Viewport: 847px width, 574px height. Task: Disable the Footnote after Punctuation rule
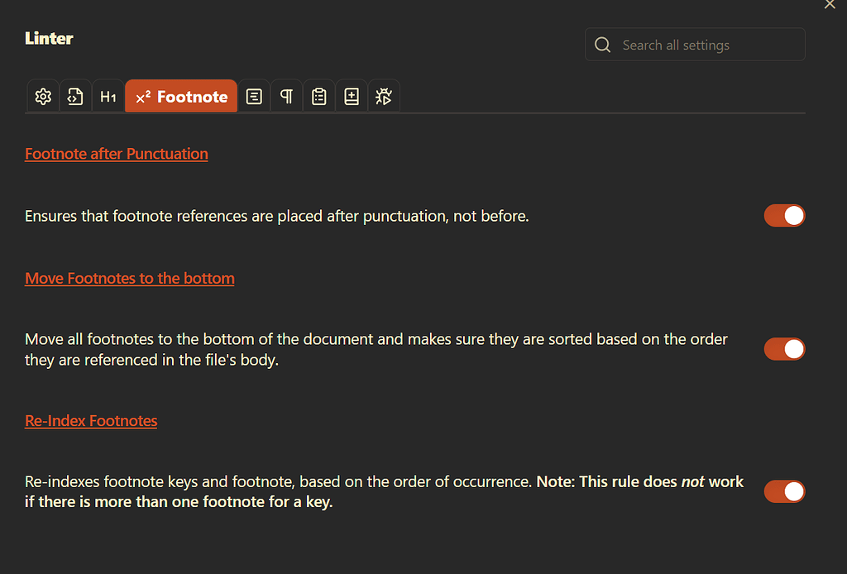[784, 215]
